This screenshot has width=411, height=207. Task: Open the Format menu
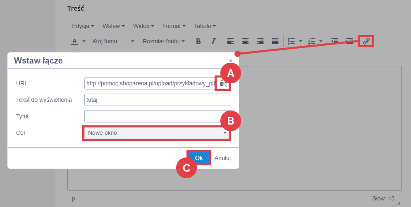pos(174,26)
